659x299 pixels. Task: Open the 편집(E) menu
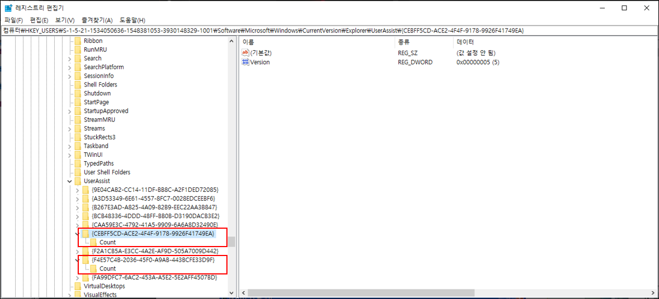pos(39,20)
